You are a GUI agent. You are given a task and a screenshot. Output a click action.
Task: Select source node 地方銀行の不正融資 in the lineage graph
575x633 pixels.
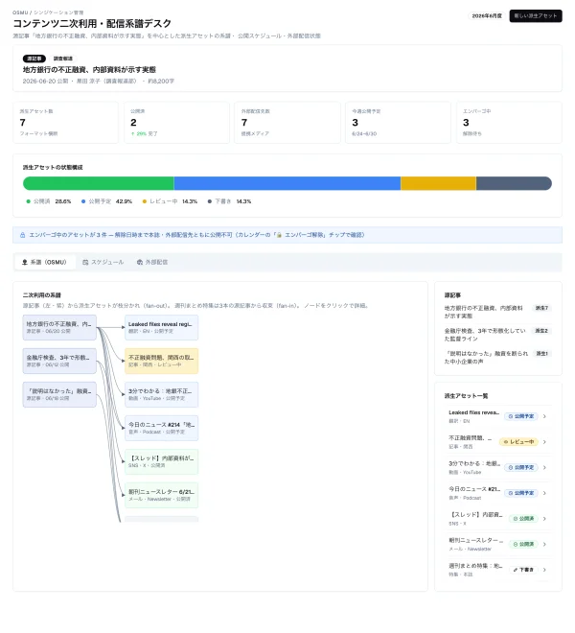tap(59, 327)
